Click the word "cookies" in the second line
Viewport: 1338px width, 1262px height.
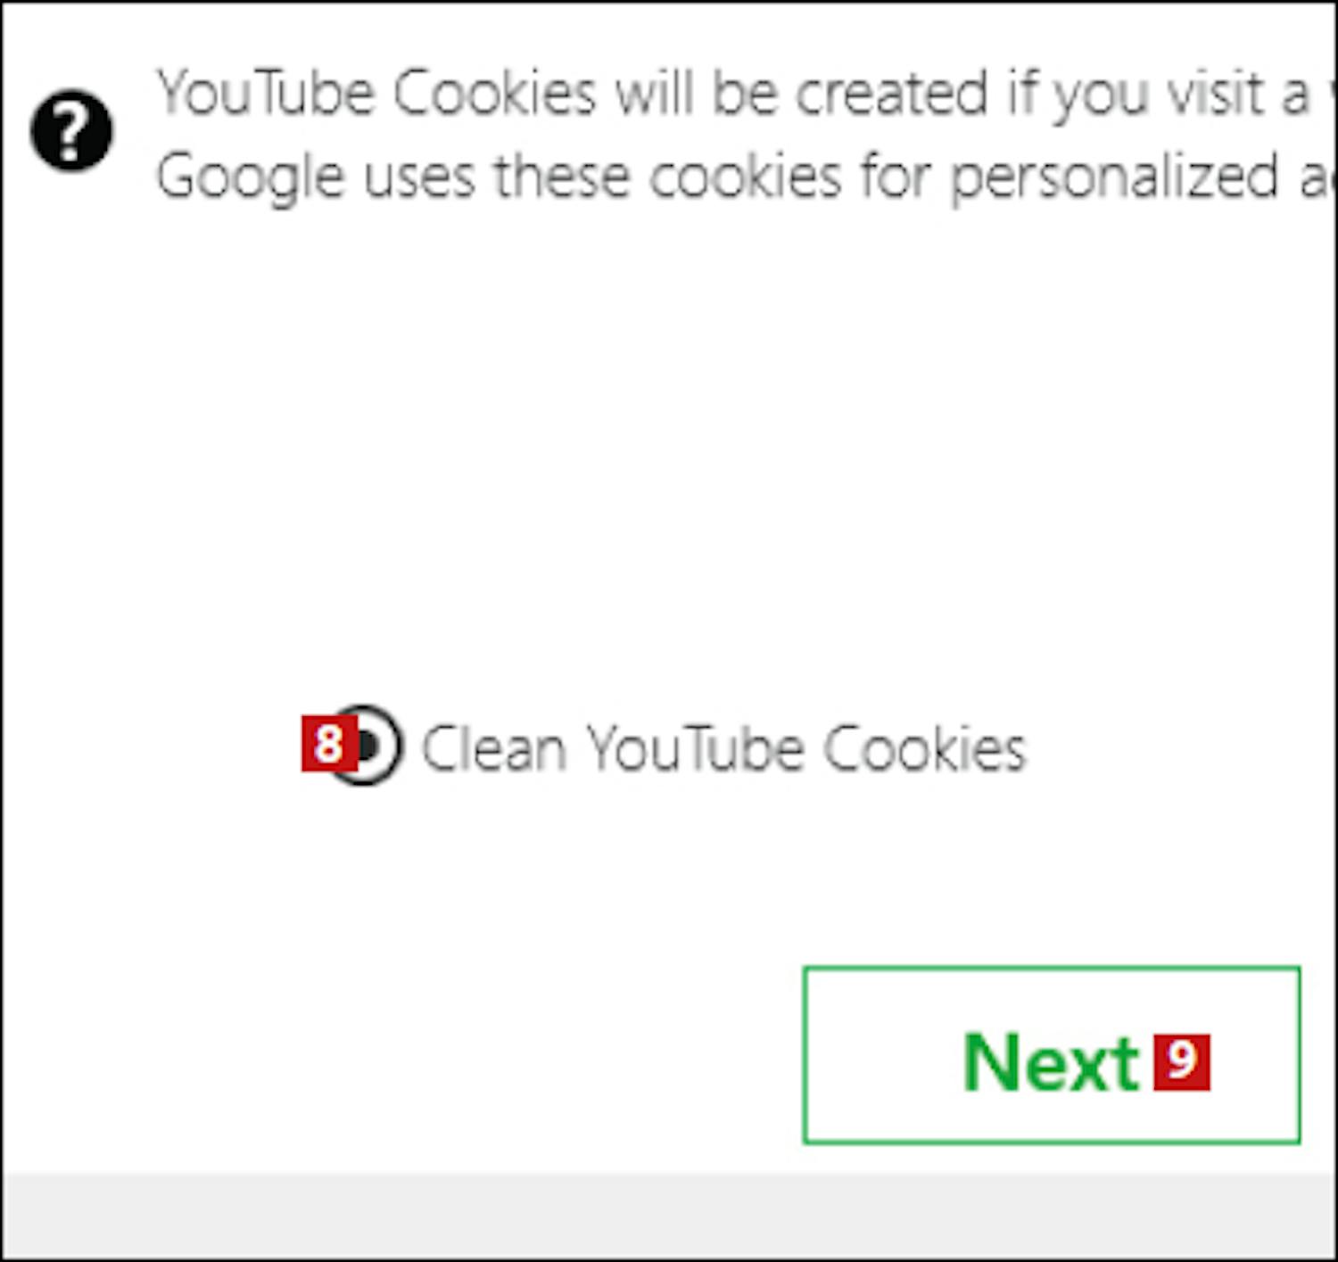coord(746,177)
